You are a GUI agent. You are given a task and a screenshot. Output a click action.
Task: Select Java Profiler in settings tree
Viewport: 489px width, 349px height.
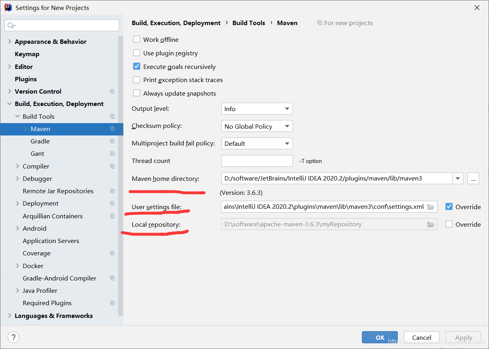coord(40,291)
